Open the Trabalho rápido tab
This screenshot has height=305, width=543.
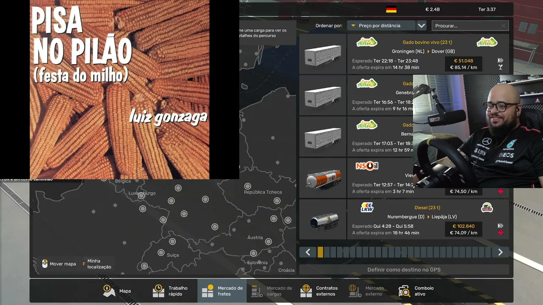(173, 291)
